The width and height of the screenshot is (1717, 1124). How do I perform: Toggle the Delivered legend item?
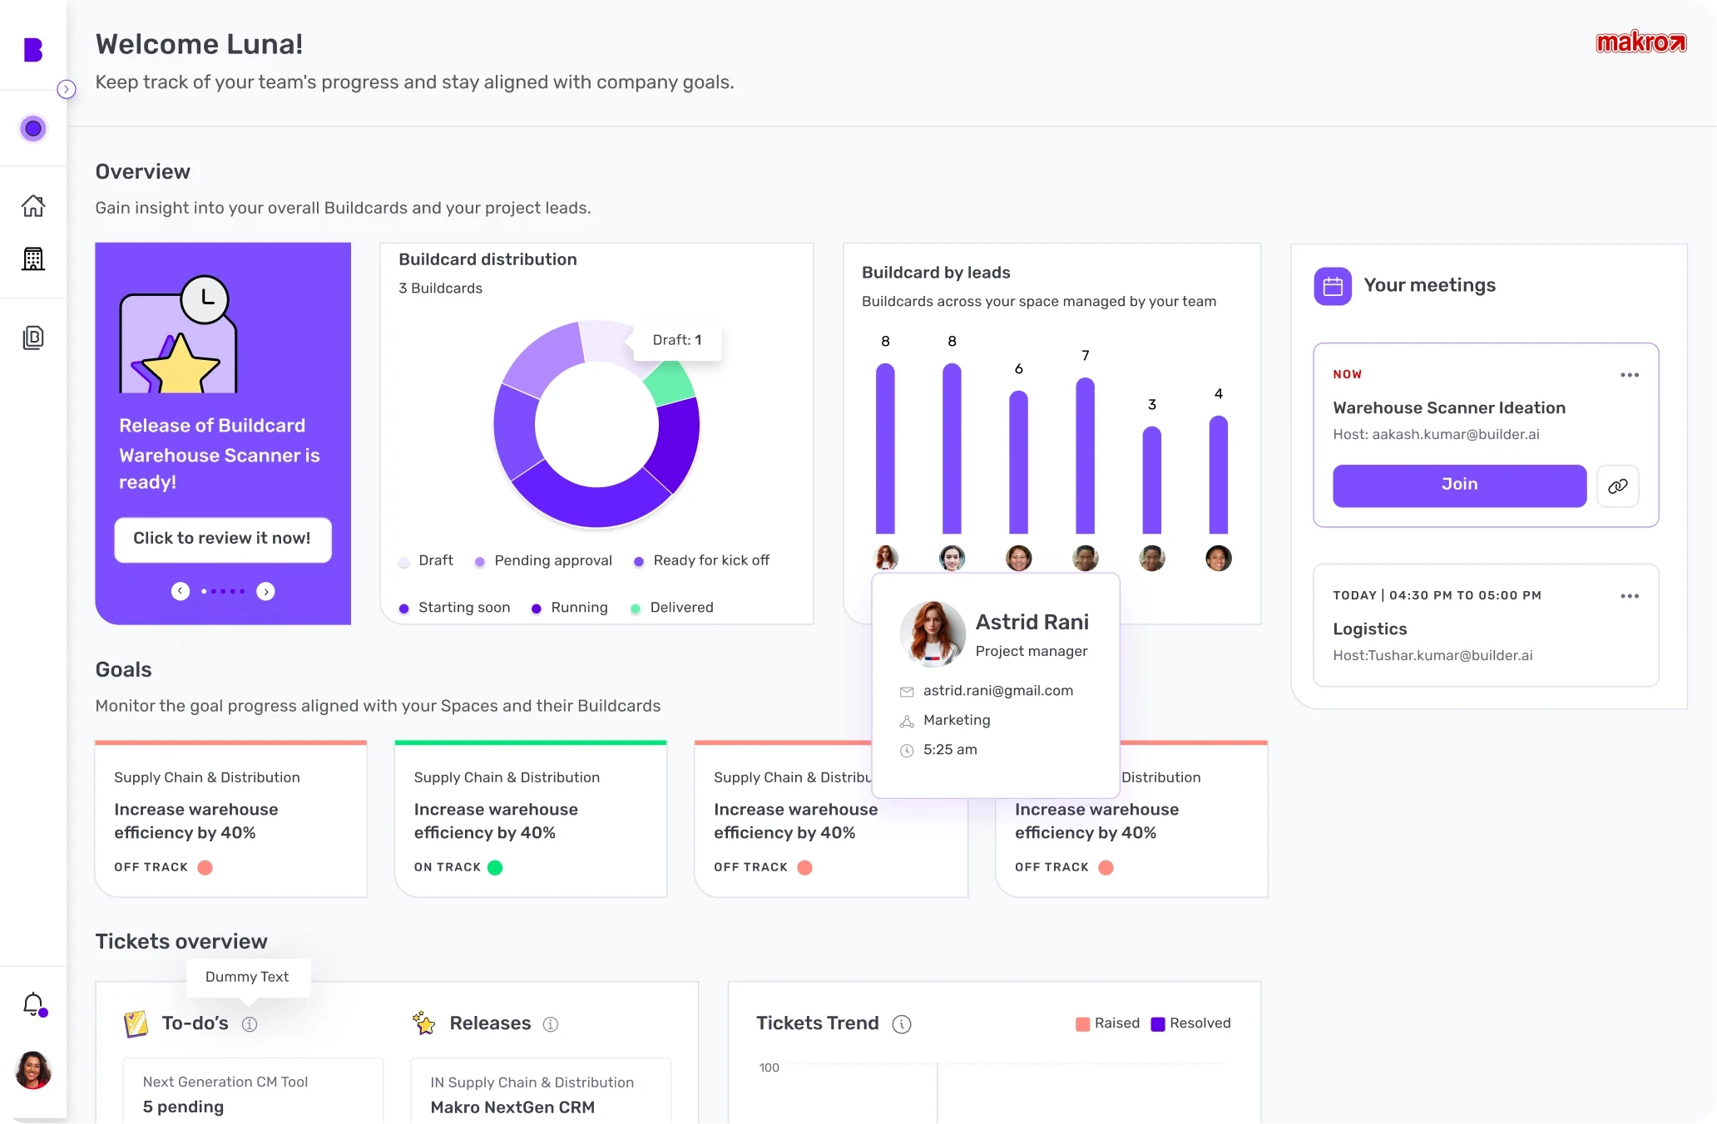click(671, 608)
